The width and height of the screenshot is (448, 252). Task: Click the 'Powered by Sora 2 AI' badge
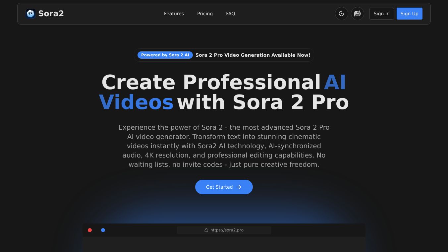click(x=165, y=55)
